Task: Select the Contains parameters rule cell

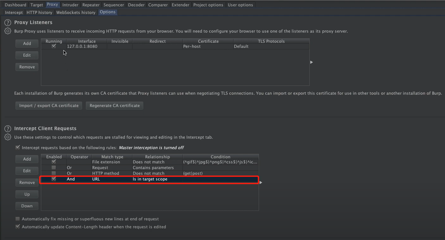Action: click(x=158, y=167)
